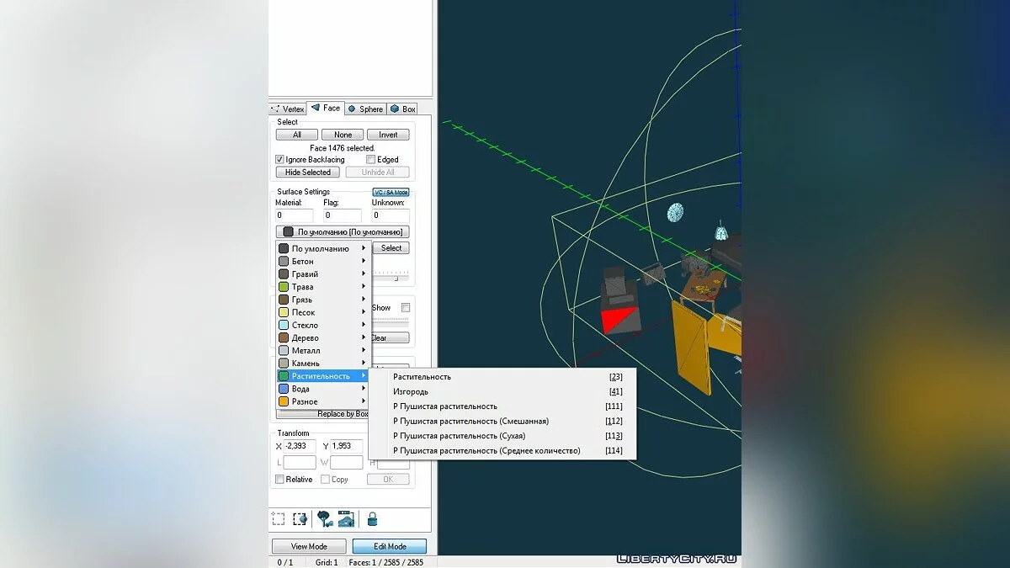Click the building/scene icon in bottom toolbar
This screenshot has height=568, width=1010.
point(346,519)
